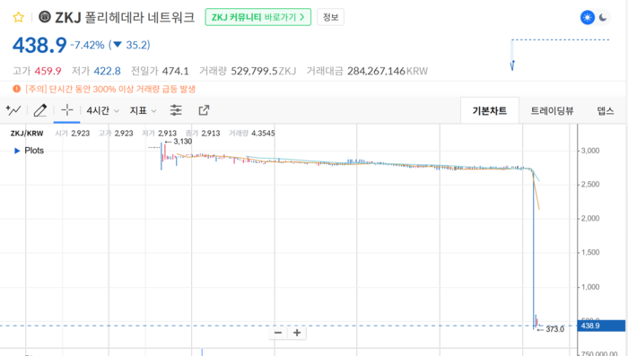Click the 정보 info button
628x356 pixels.
click(330, 17)
